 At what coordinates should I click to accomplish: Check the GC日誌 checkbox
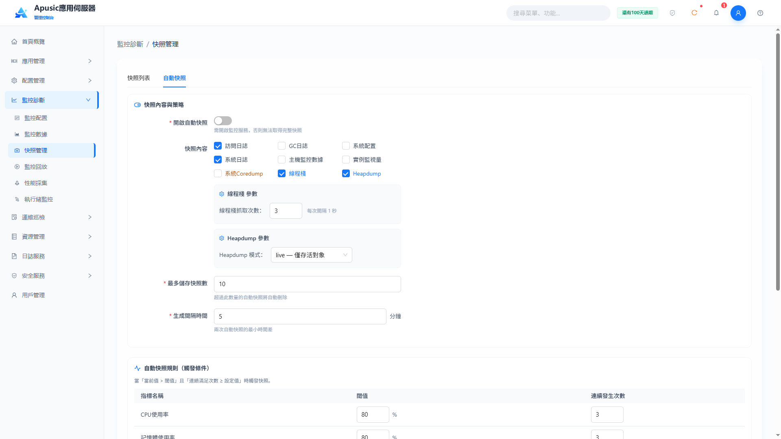point(281,146)
